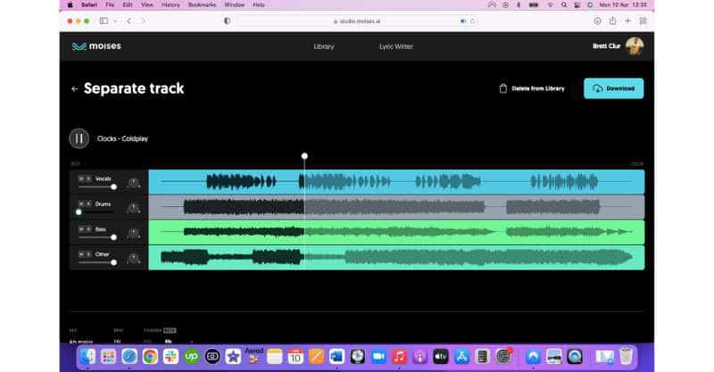Click the Drums pan knob
The width and height of the screenshot is (714, 372).
133,208
